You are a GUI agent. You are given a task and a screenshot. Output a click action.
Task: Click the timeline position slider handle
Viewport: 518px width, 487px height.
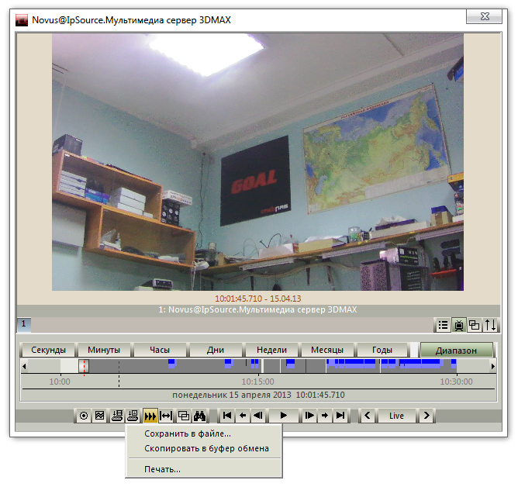click(84, 366)
